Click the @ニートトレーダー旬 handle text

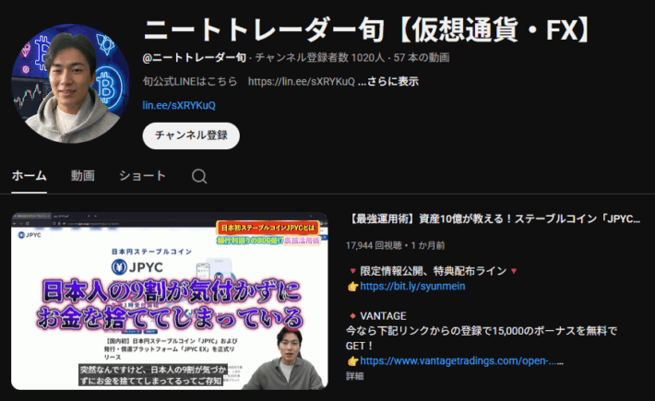click(x=195, y=57)
